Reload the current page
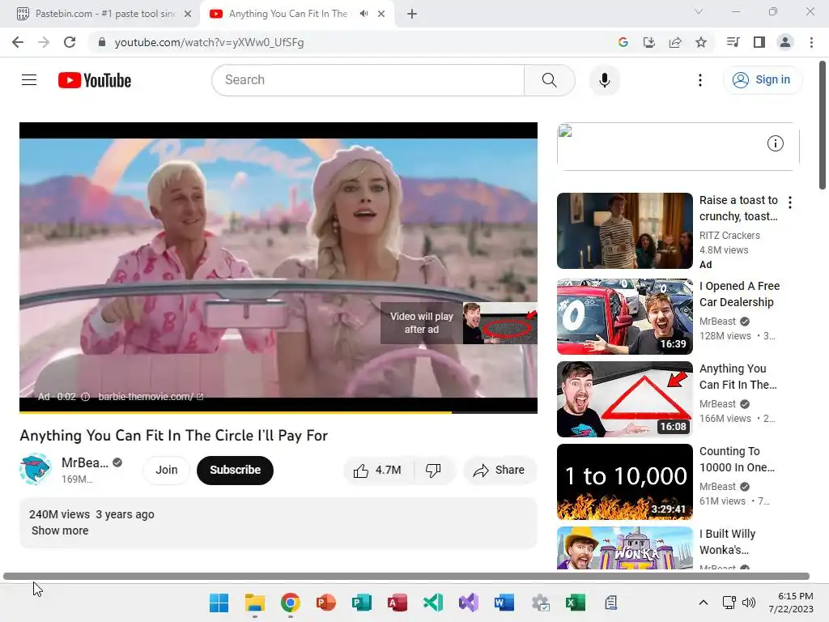 [x=70, y=42]
